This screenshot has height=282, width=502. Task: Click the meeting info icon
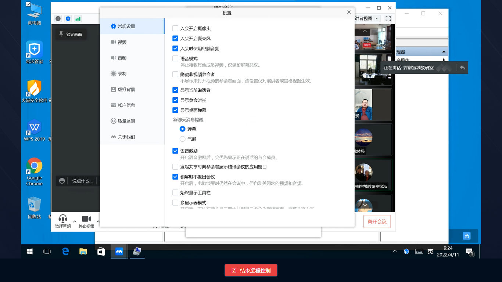pyautogui.click(x=58, y=18)
